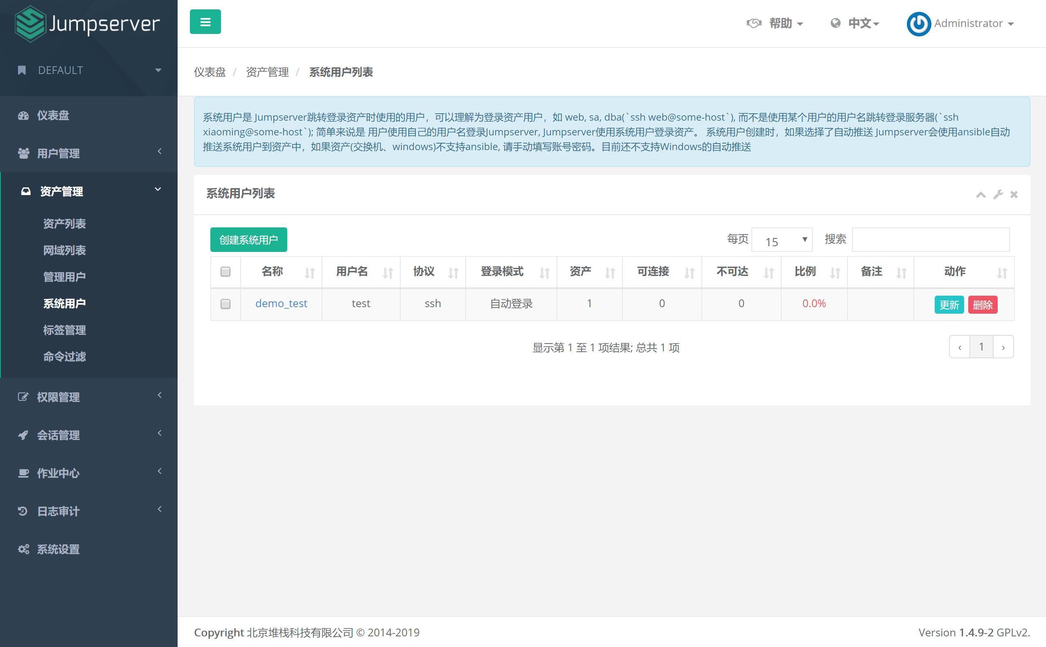Screen dimensions: 1046x647
Task: Click the 创建系统用户 button
Action: tap(249, 240)
